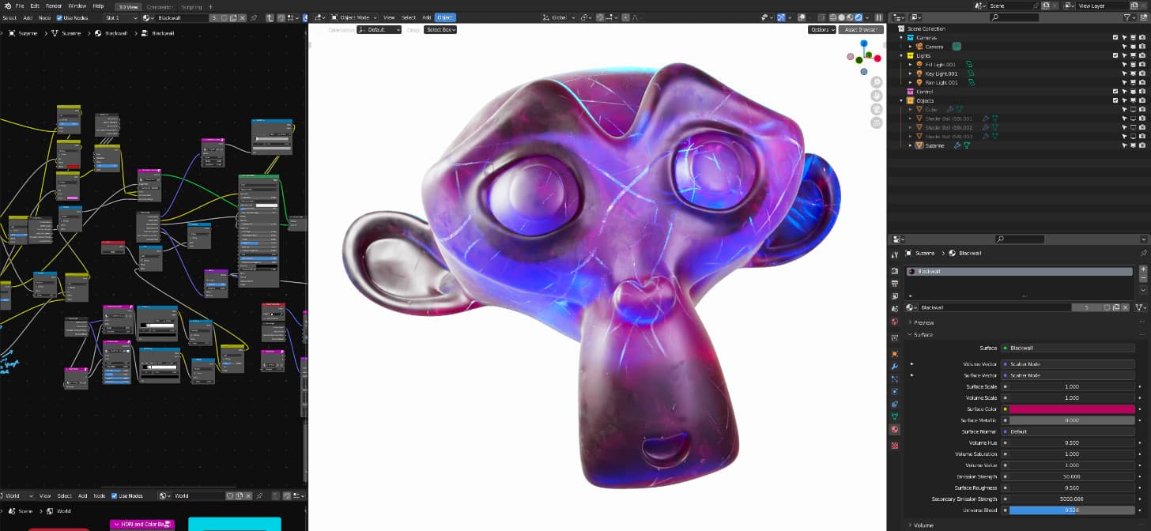Image resolution: width=1151 pixels, height=531 pixels.
Task: Open Select Box drag dropdown
Action: coord(440,29)
